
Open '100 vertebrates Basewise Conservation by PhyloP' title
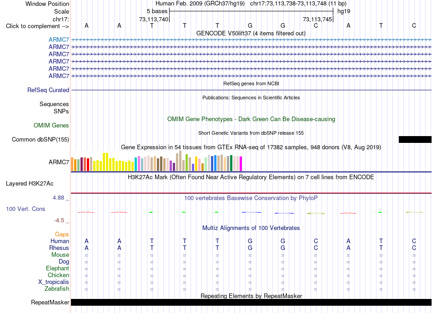(251, 198)
